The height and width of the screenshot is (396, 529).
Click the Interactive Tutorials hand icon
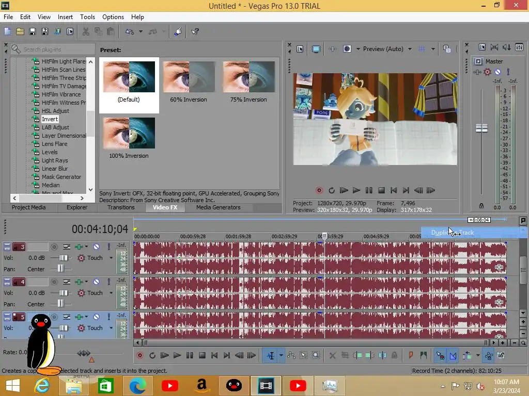[x=178, y=31]
